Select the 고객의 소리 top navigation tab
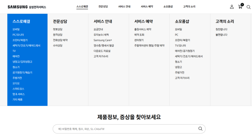 point(189,7)
